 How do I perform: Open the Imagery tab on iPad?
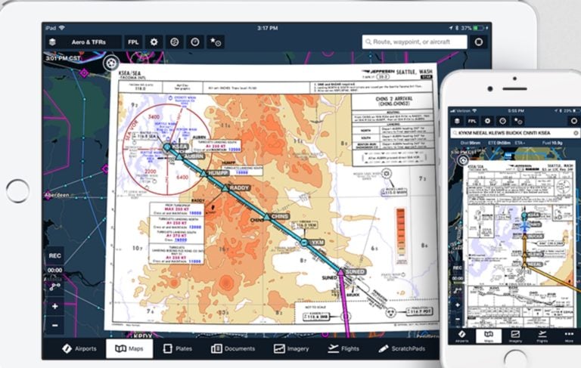click(290, 348)
